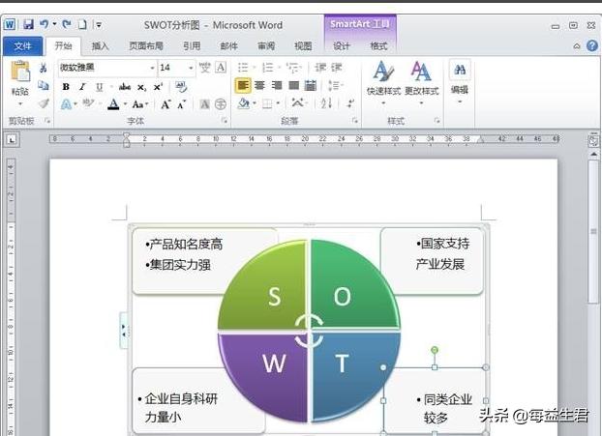Click the Undo arrow in quick access toolbar
Image resolution: width=602 pixels, height=436 pixels.
tap(45, 23)
